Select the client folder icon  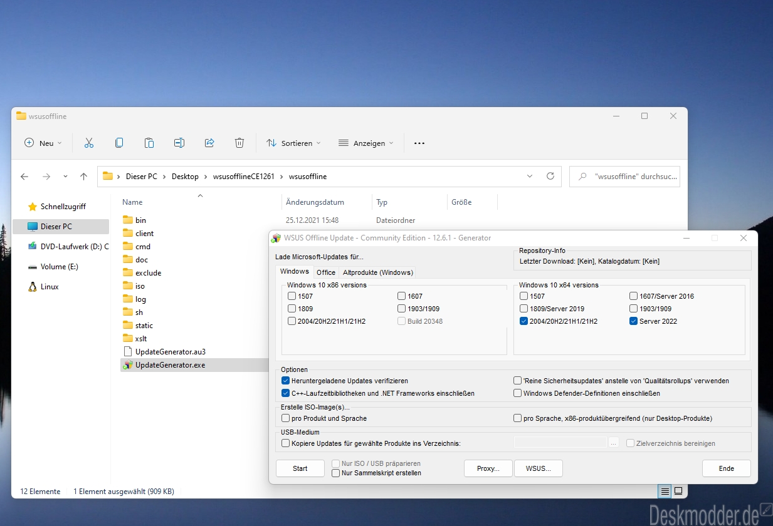[x=128, y=233]
